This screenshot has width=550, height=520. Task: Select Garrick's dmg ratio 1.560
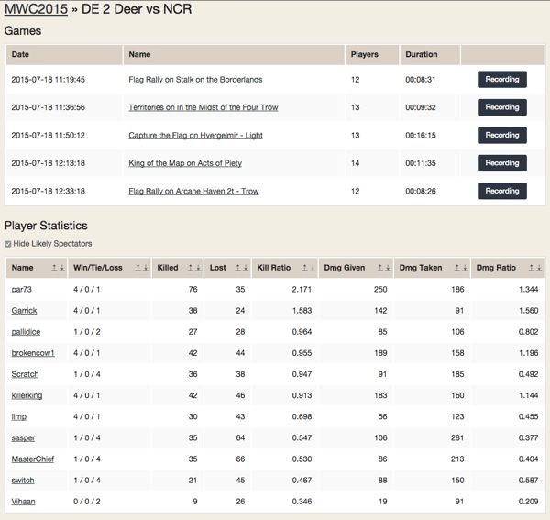(x=528, y=311)
